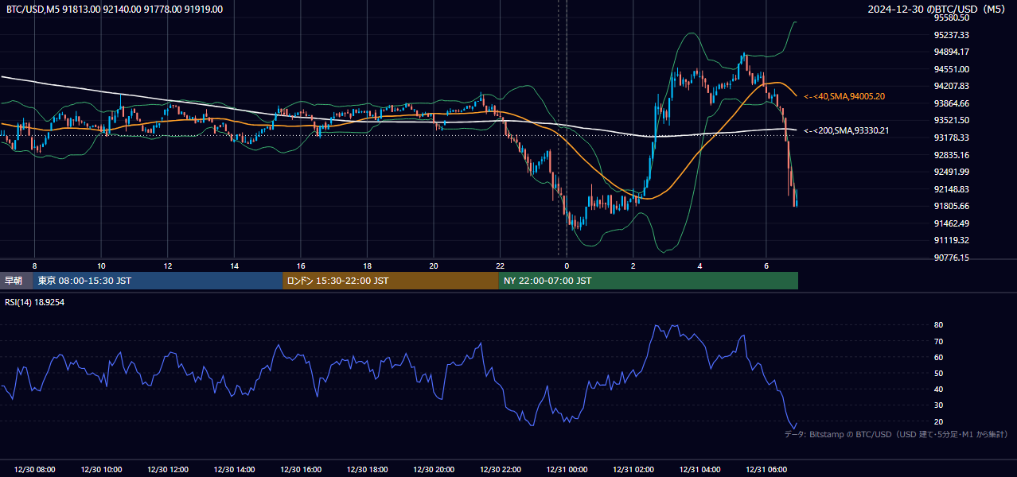Screen dimensions: 1017x477
Task: Click RSI scale value 40
Action: (x=939, y=389)
